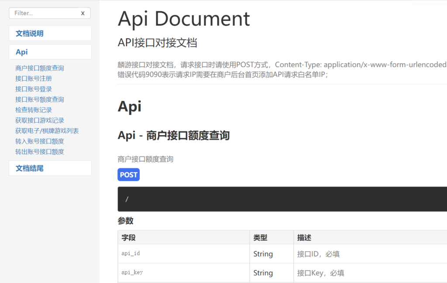The image size is (447, 283).
Task: Click the Api Document main heading
Action: pos(183,19)
